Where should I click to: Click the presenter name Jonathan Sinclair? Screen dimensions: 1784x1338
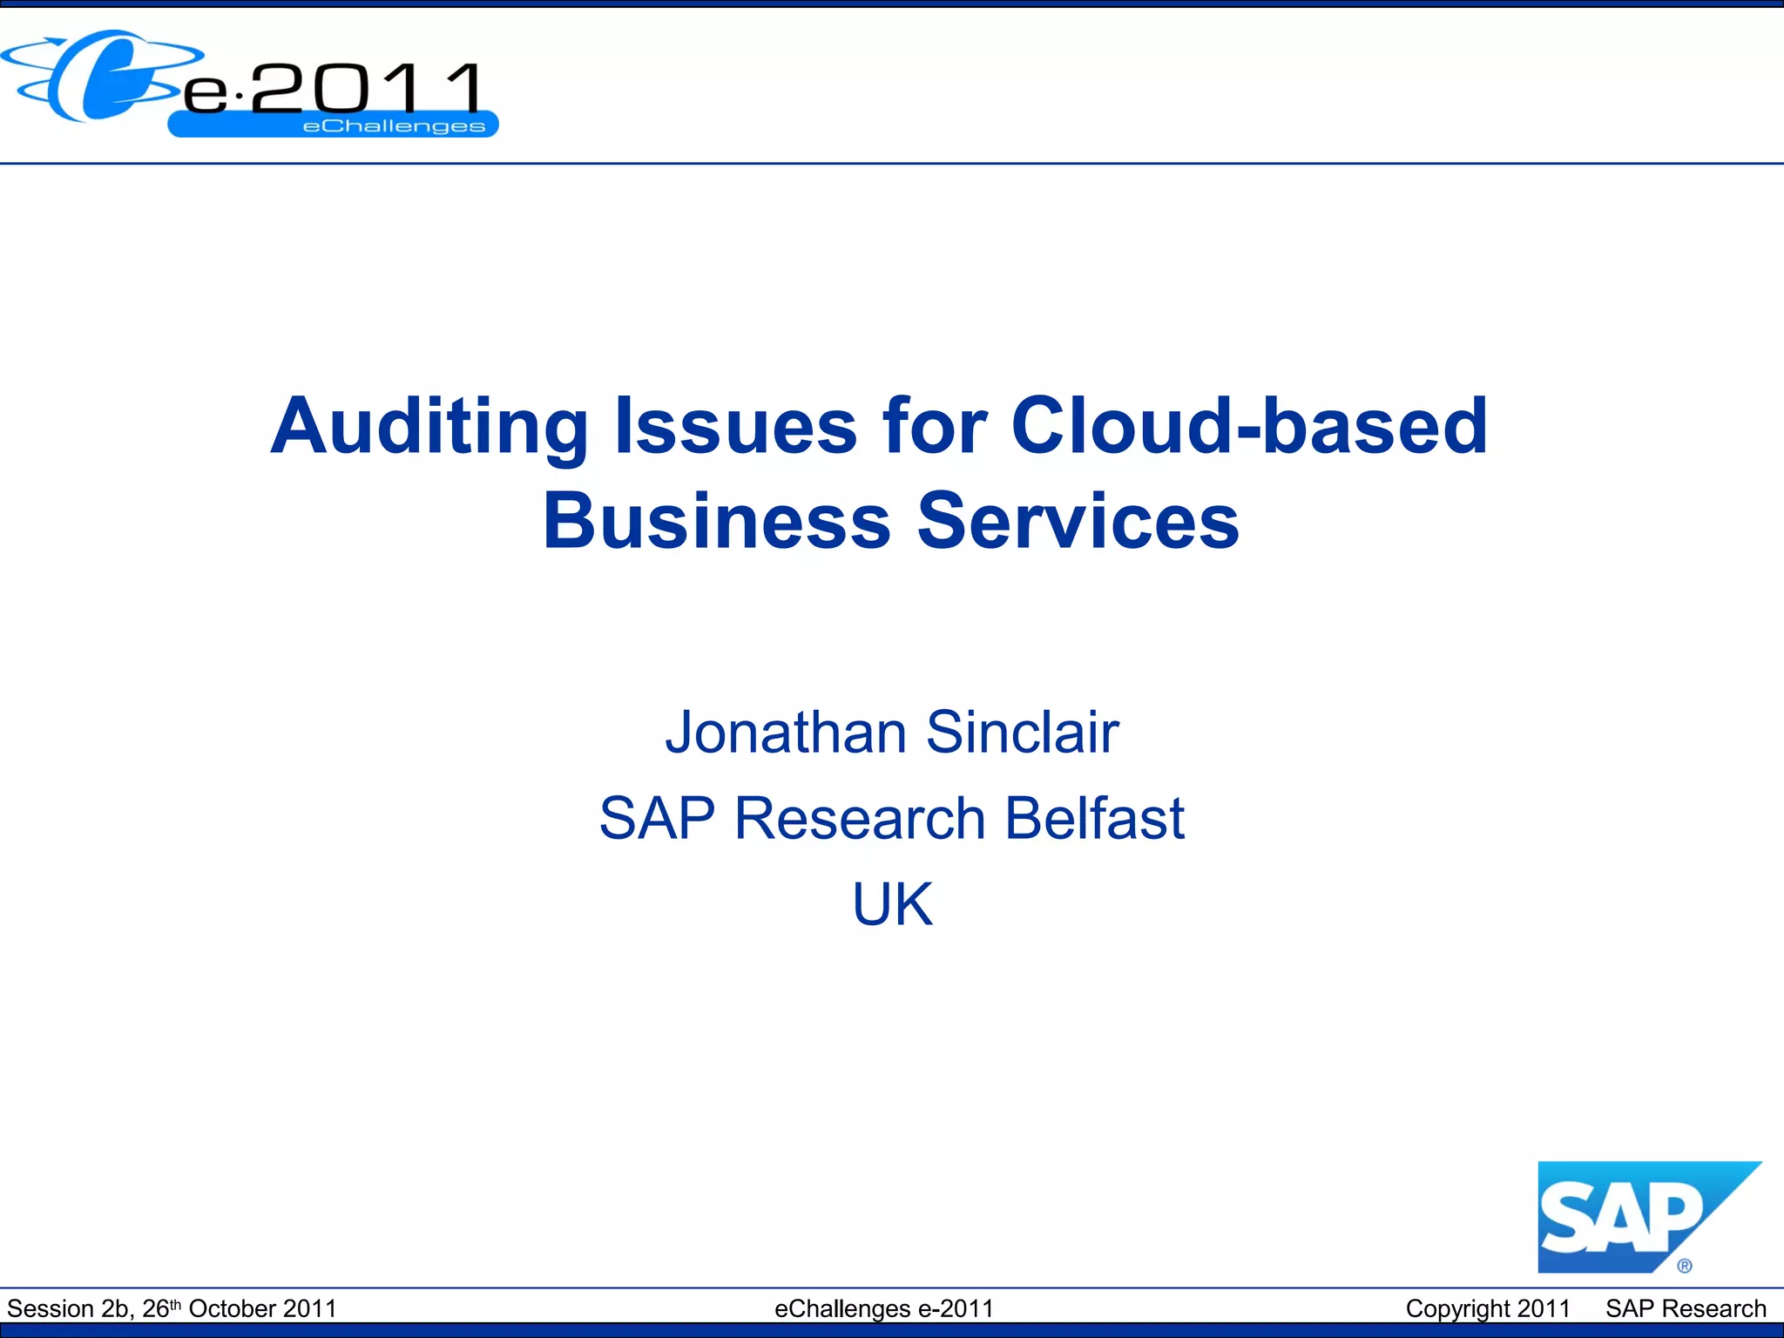(x=891, y=732)
